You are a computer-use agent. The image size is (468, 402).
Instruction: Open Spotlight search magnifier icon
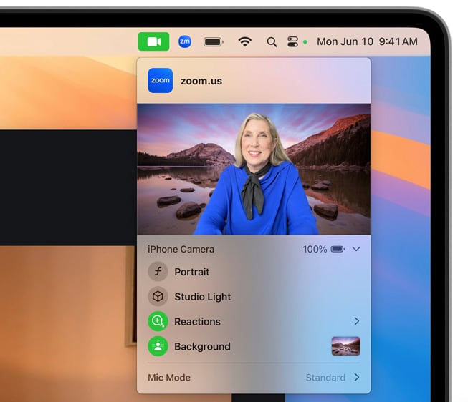(x=272, y=42)
